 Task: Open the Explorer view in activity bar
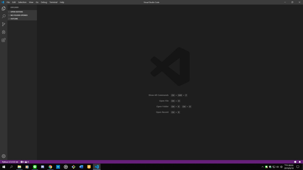[4, 9]
